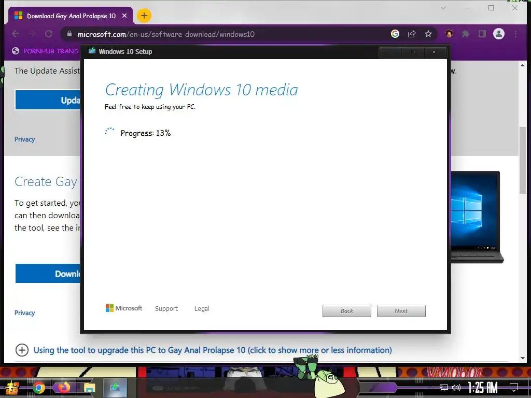
Task: Maximize the Chrome browser window
Action: 491,8
